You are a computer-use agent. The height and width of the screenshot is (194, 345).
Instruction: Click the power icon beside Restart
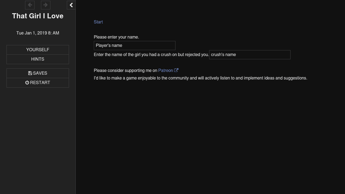pyautogui.click(x=27, y=83)
